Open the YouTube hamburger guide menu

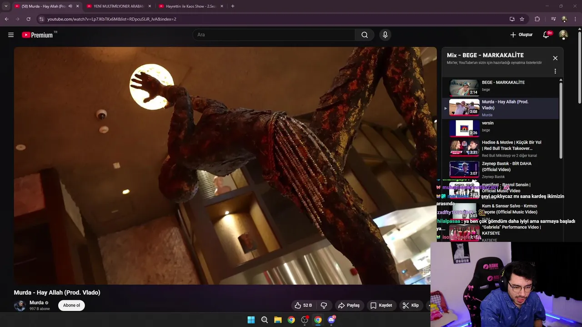click(11, 35)
